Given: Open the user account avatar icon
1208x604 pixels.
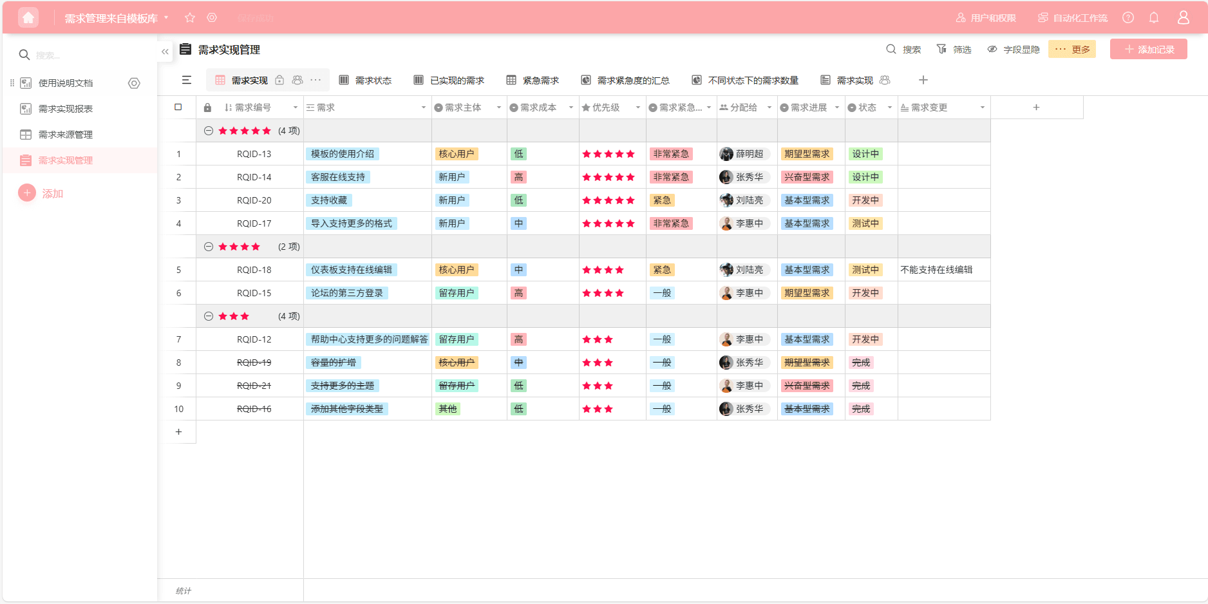Looking at the screenshot, I should point(1184,17).
